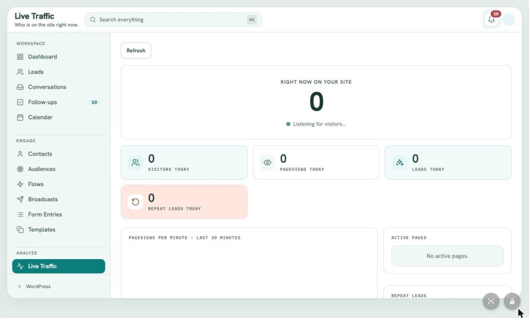The height and width of the screenshot is (318, 529).
Task: Click the Repeat Leads panel heading
Action: [409, 296]
